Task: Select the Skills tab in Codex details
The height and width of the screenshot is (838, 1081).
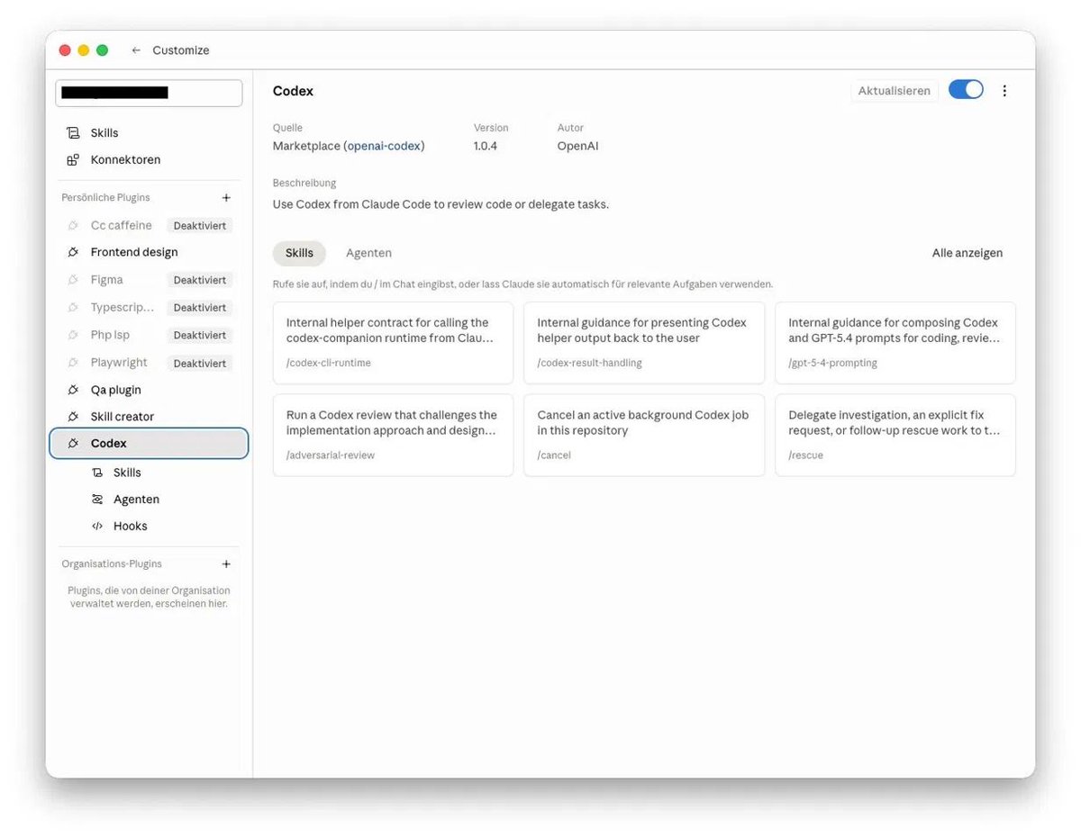Action: pos(299,253)
